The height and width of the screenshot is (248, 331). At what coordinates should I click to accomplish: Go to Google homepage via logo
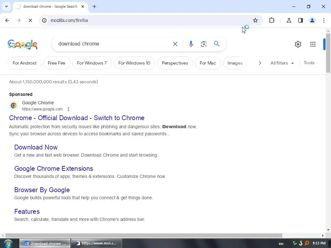pyautogui.click(x=23, y=44)
